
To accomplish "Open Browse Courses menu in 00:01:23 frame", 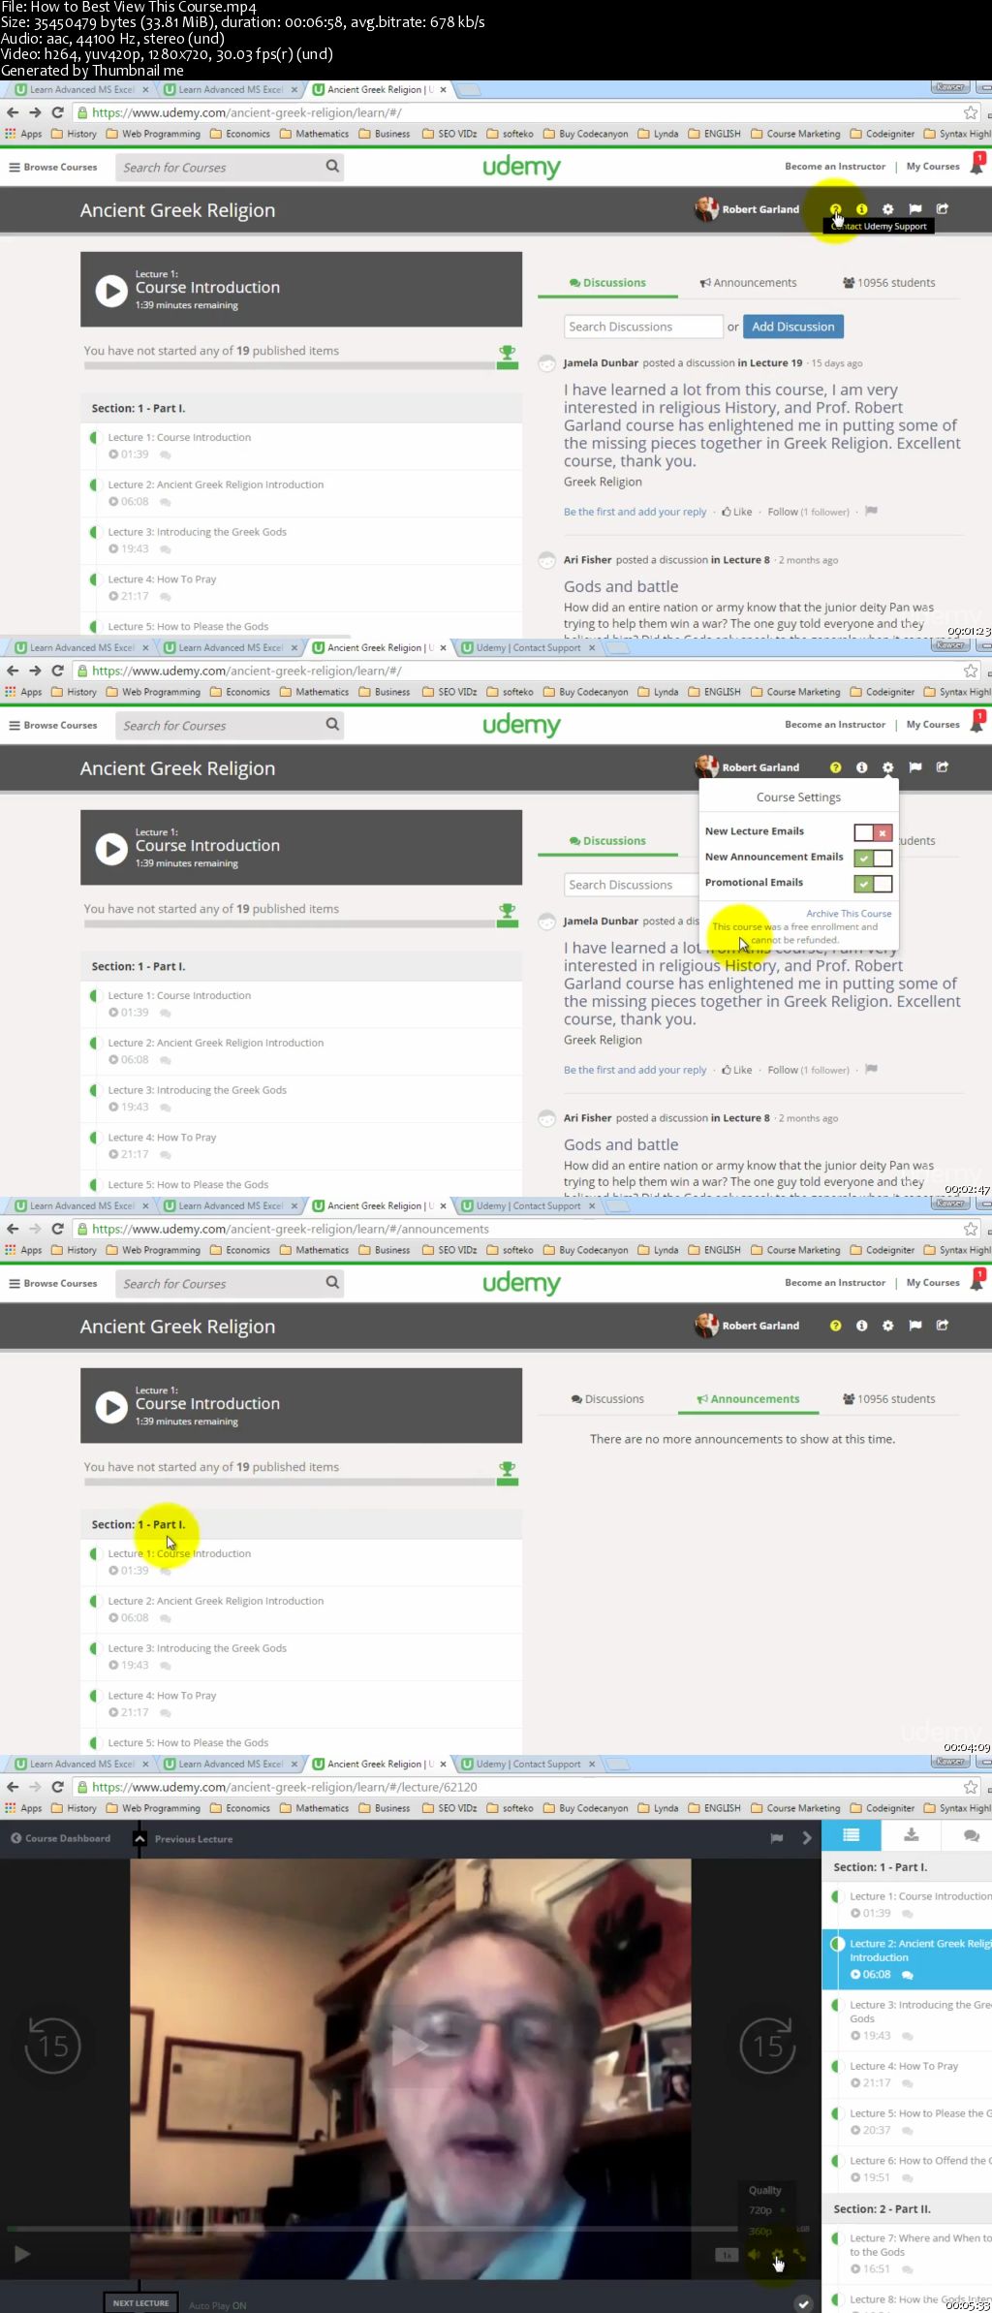I will click(53, 167).
